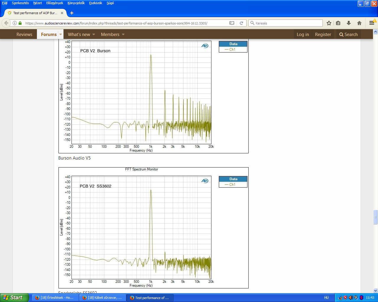Open the Fájl menu
The width and height of the screenshot is (378, 302).
click(5, 3)
